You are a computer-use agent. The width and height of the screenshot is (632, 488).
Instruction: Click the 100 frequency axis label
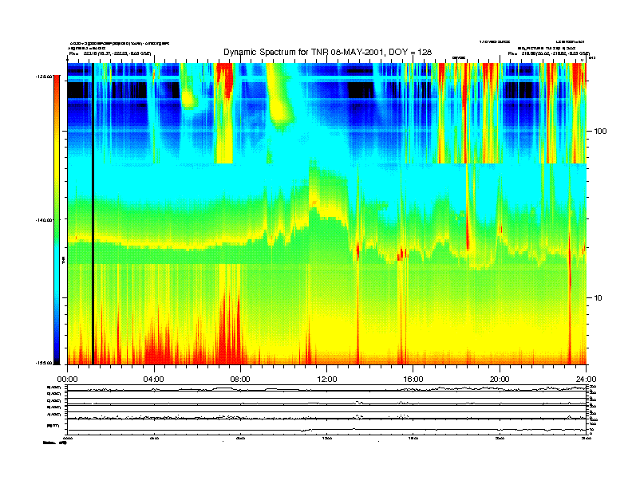pyautogui.click(x=600, y=132)
